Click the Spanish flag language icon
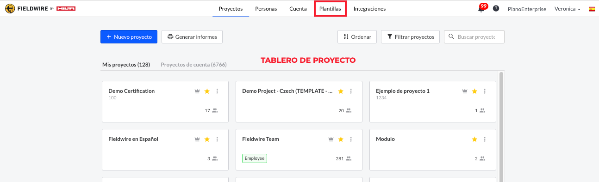Screen dimensions: 599x182 (x=592, y=9)
